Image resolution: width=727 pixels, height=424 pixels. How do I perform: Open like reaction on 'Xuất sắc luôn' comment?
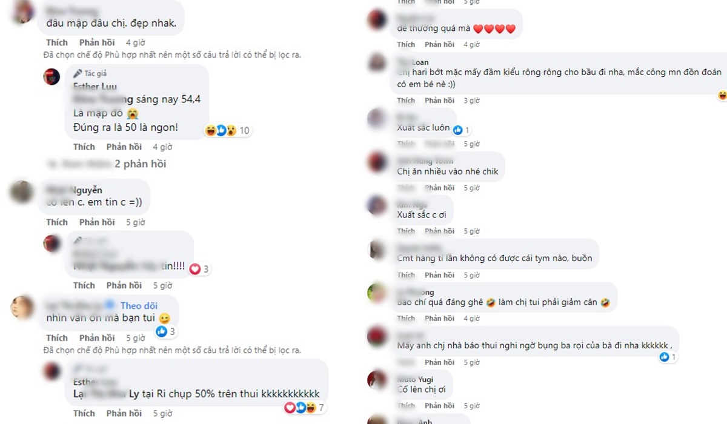(x=462, y=130)
